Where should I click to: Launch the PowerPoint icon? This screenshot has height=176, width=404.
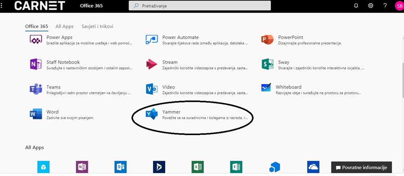tap(267, 40)
